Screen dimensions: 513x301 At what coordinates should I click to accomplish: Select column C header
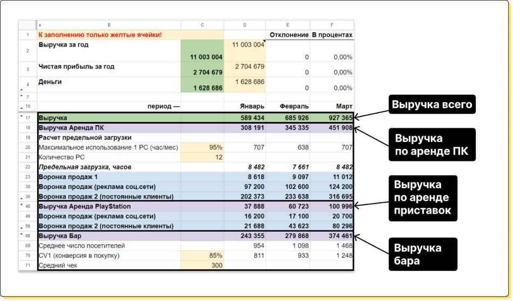(202, 25)
